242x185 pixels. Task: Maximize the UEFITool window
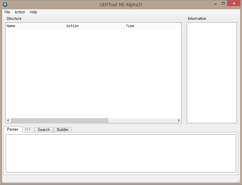point(223,3)
